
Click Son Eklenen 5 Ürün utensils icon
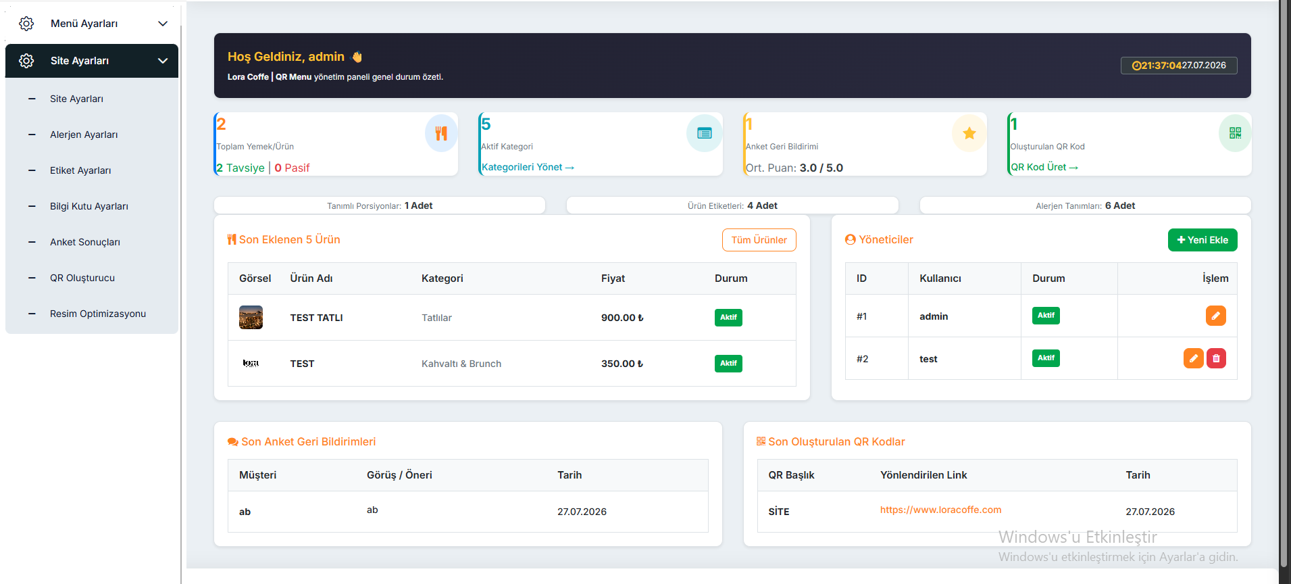pyautogui.click(x=232, y=239)
